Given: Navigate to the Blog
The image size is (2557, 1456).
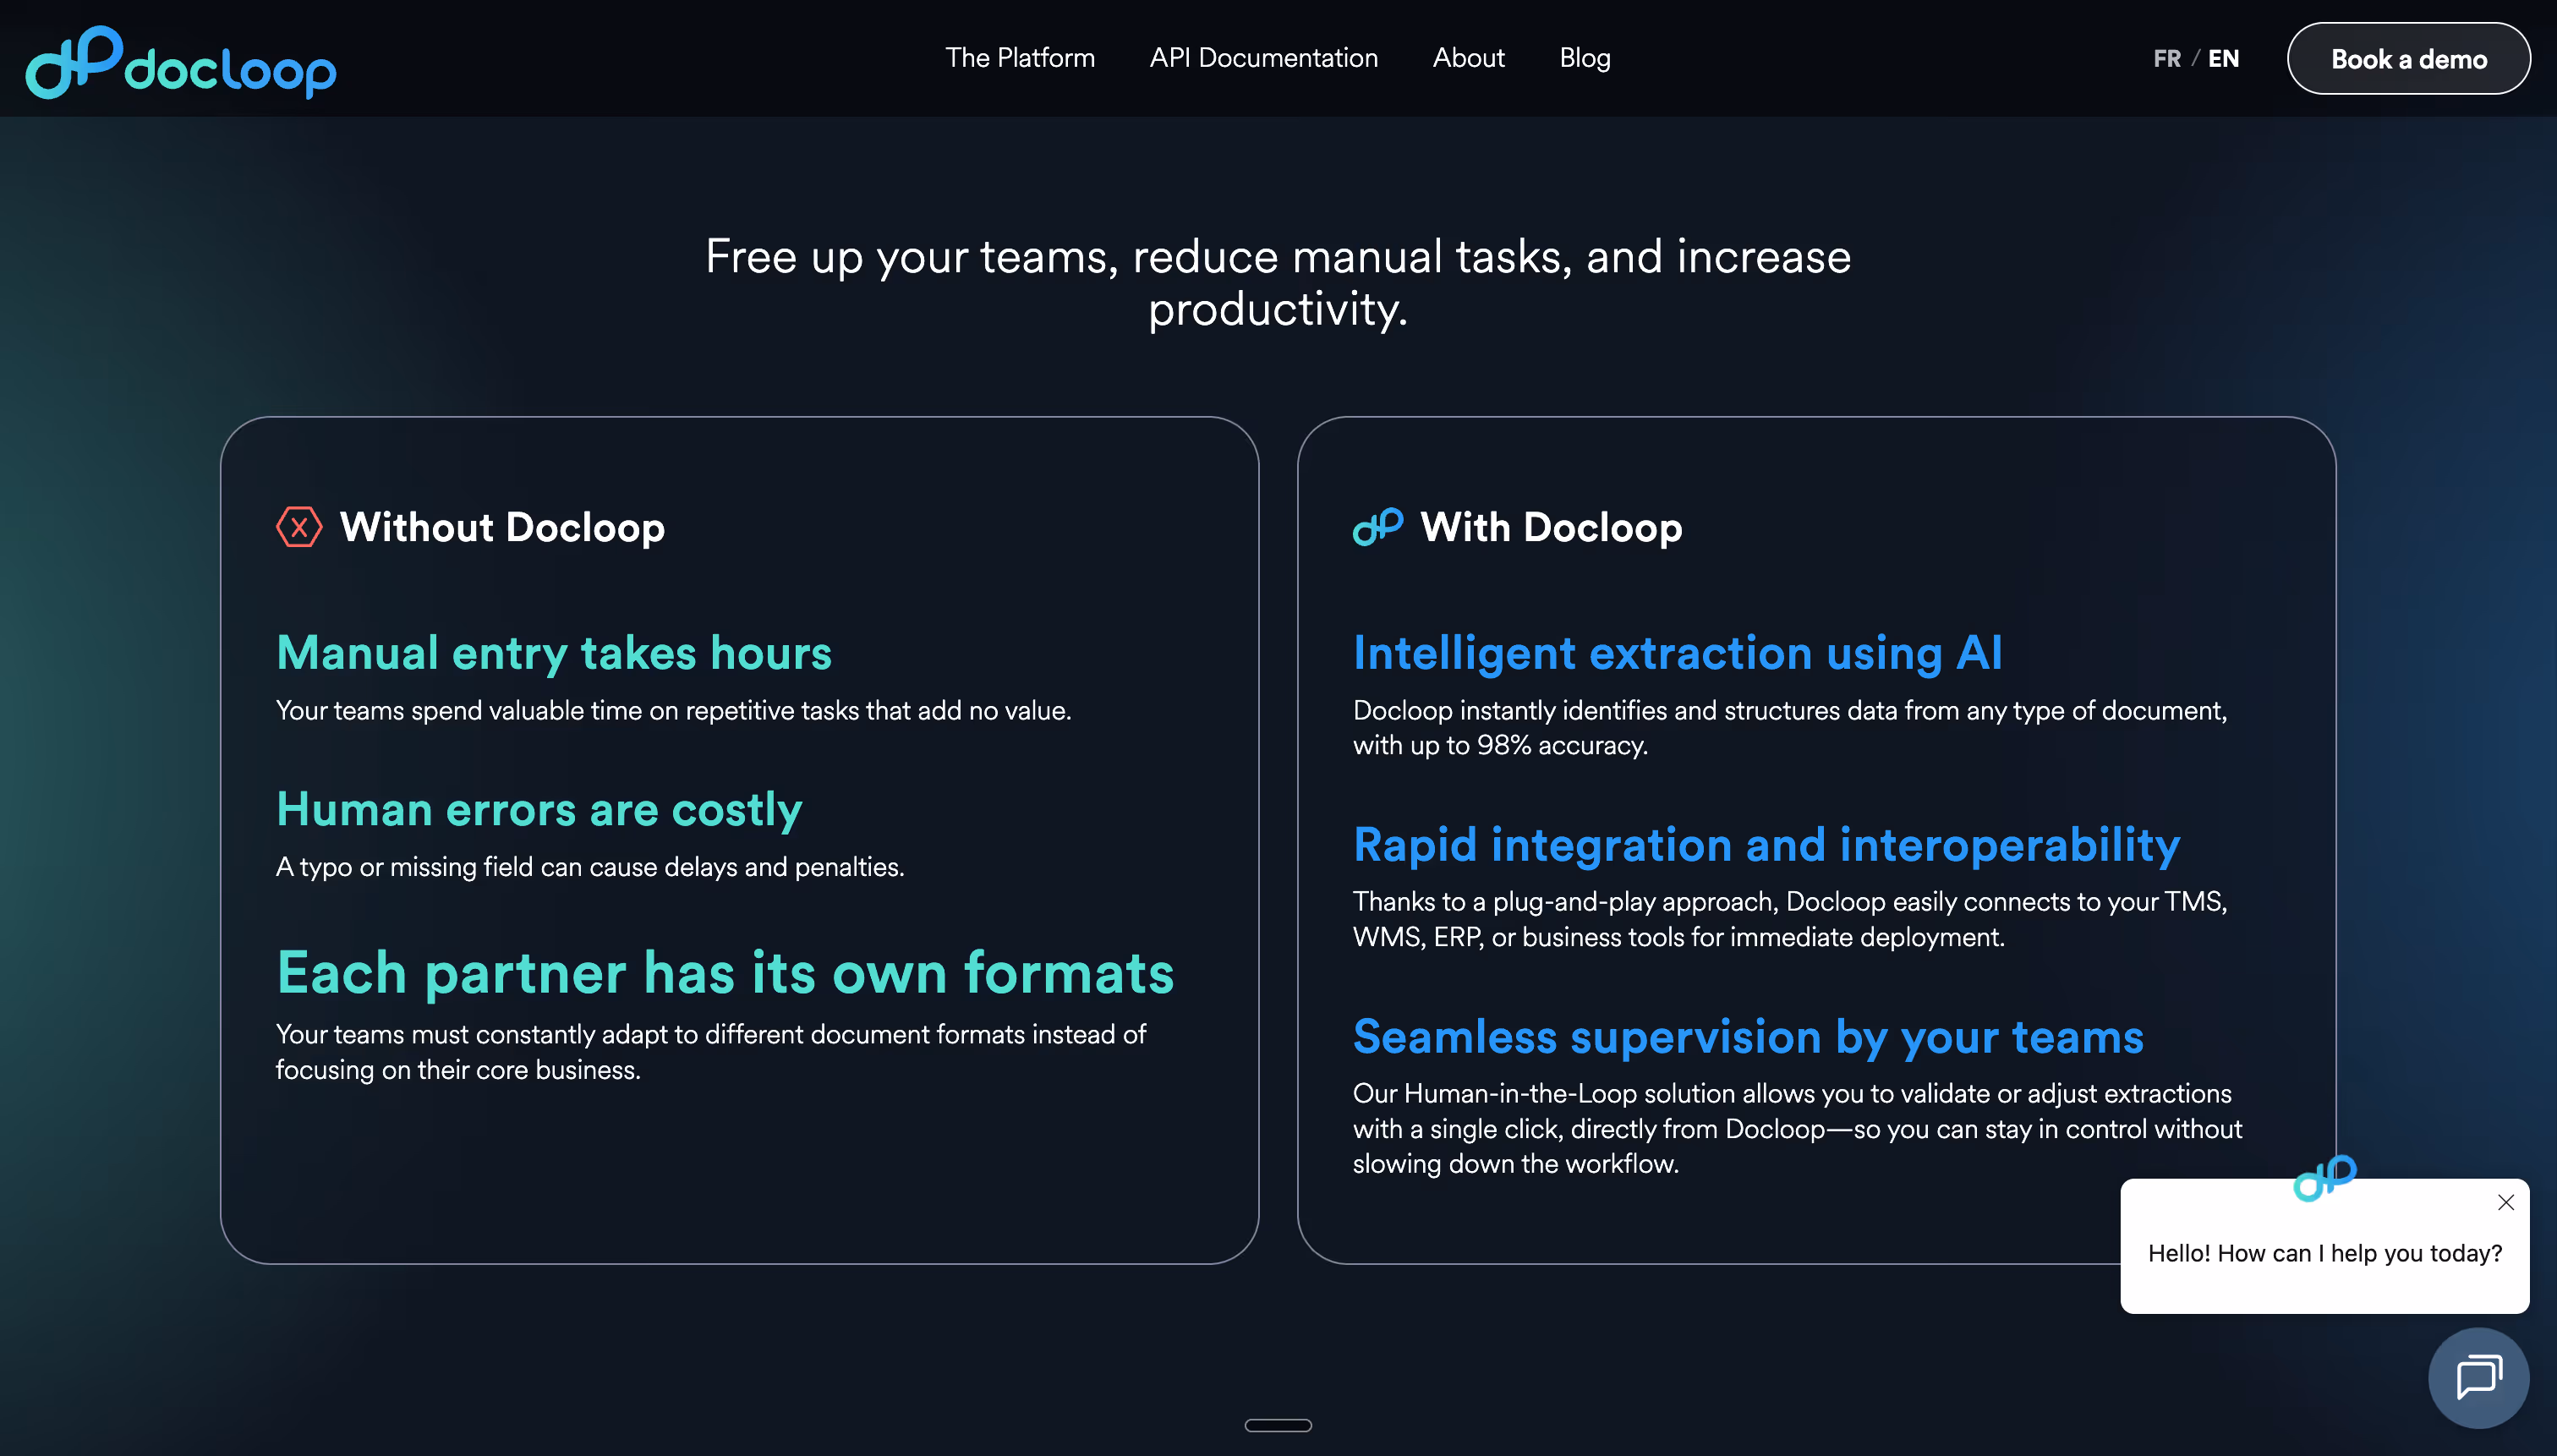Looking at the screenshot, I should 1584,58.
